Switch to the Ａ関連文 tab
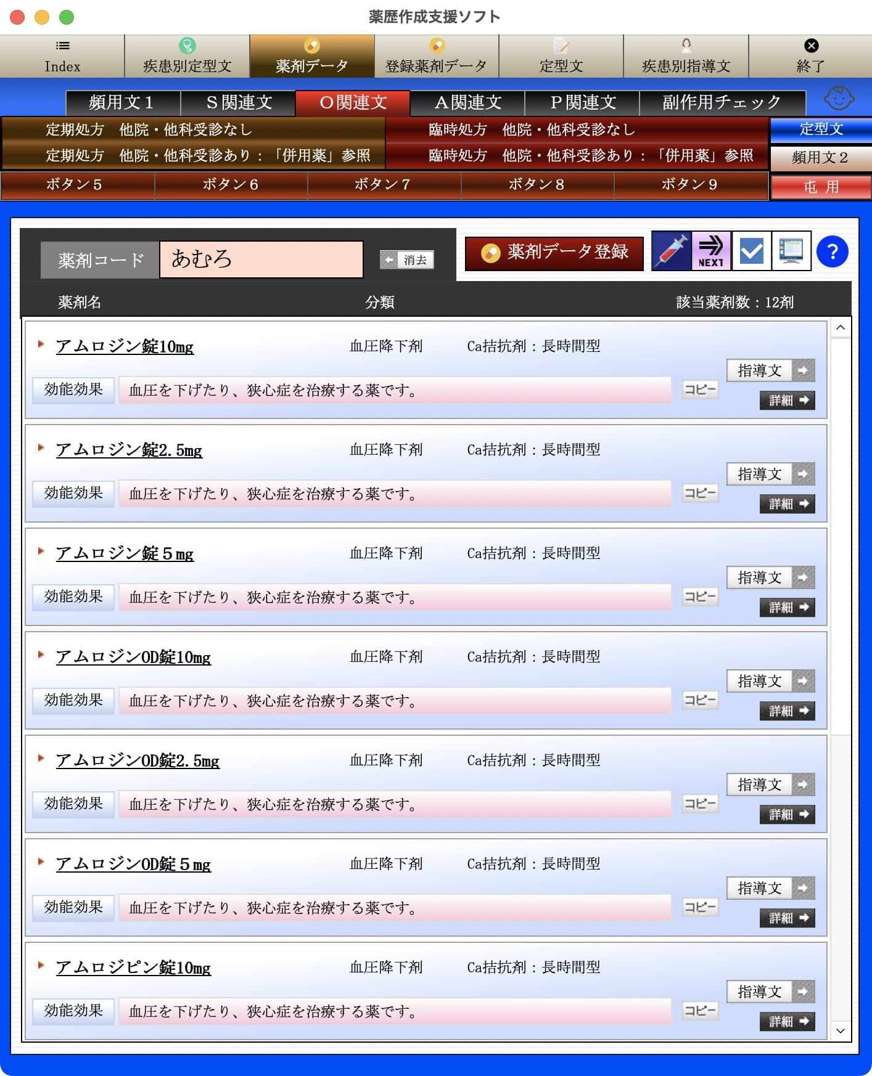The height and width of the screenshot is (1076, 872). coord(467,102)
